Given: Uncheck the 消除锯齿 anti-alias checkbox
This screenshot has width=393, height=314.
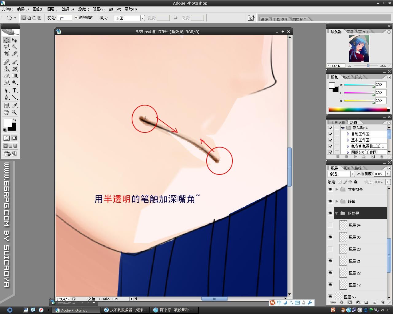Looking at the screenshot, I should point(76,18).
